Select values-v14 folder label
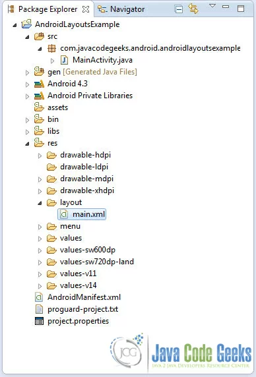The width and height of the screenshot is (256, 377). click(x=79, y=285)
